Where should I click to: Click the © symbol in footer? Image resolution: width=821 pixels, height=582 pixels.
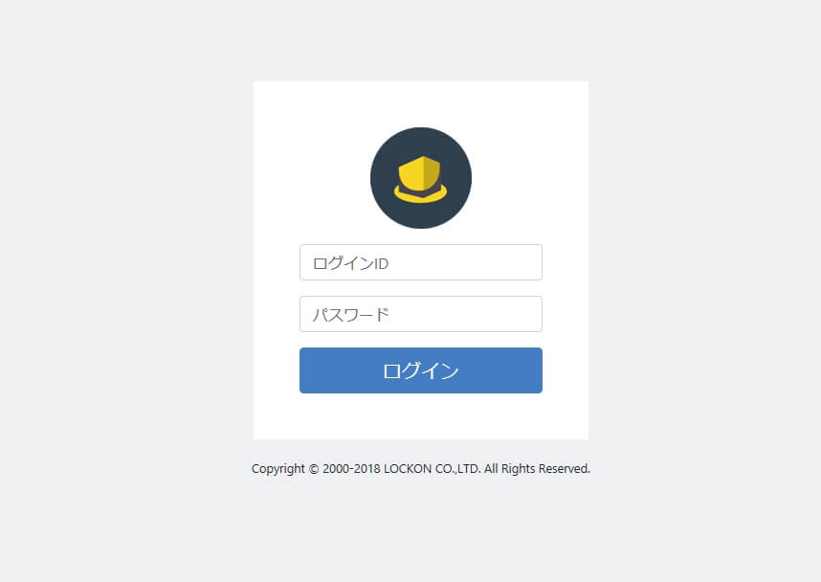314,469
